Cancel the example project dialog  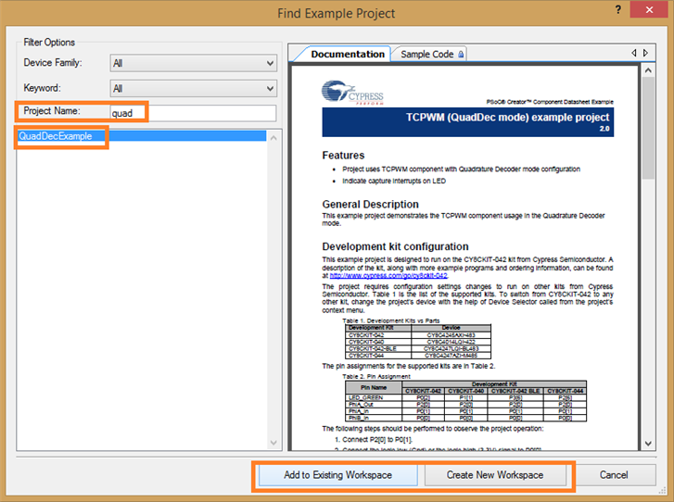614,475
